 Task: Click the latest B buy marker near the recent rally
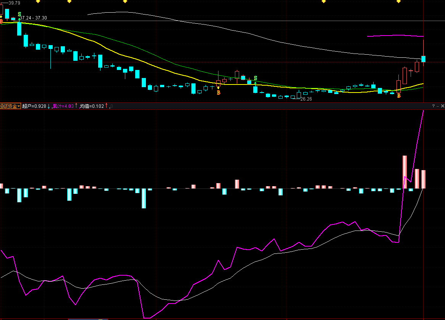[x=399, y=96]
